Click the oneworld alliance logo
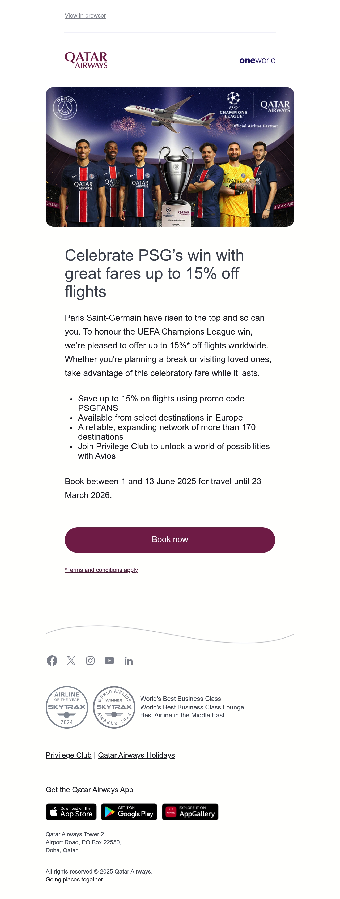The image size is (340, 899). (257, 60)
